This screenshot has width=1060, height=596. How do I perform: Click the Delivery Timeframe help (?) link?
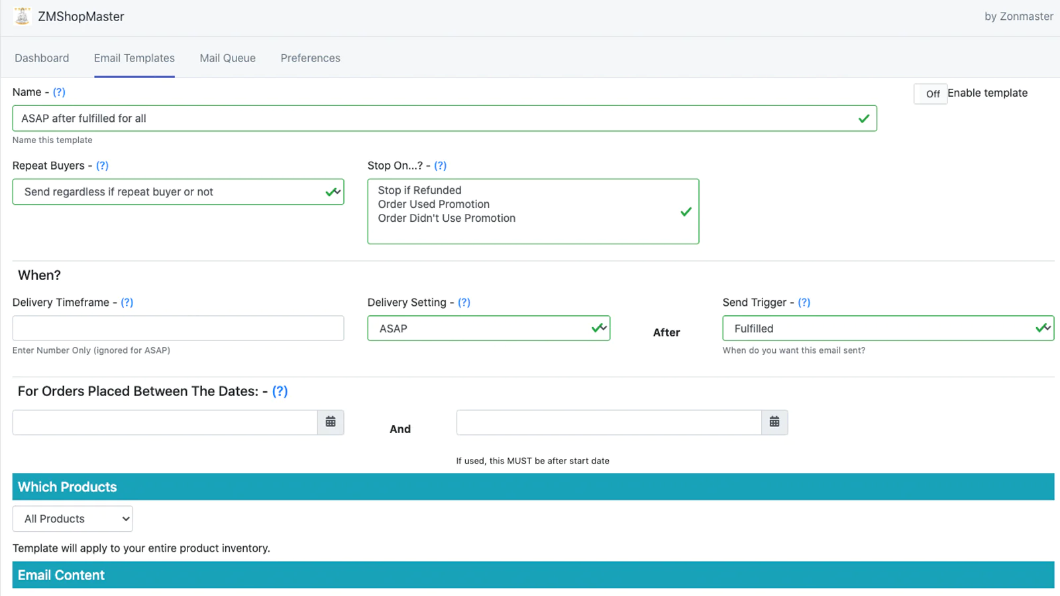pos(127,302)
